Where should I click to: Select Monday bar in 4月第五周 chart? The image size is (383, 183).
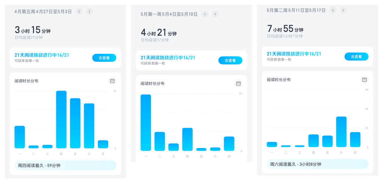20,137
